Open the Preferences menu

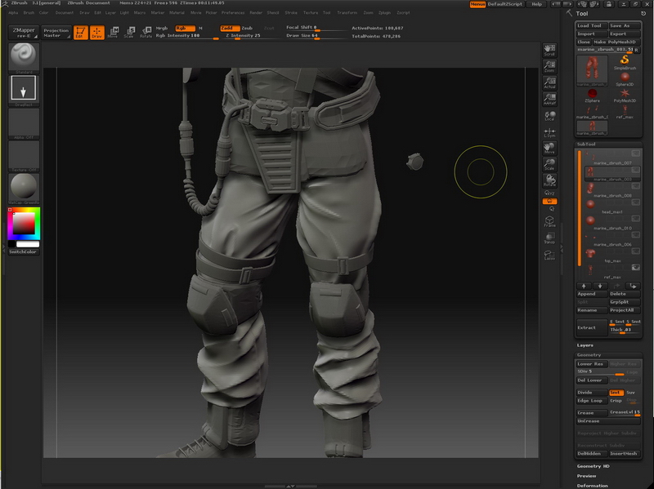pyautogui.click(x=233, y=12)
